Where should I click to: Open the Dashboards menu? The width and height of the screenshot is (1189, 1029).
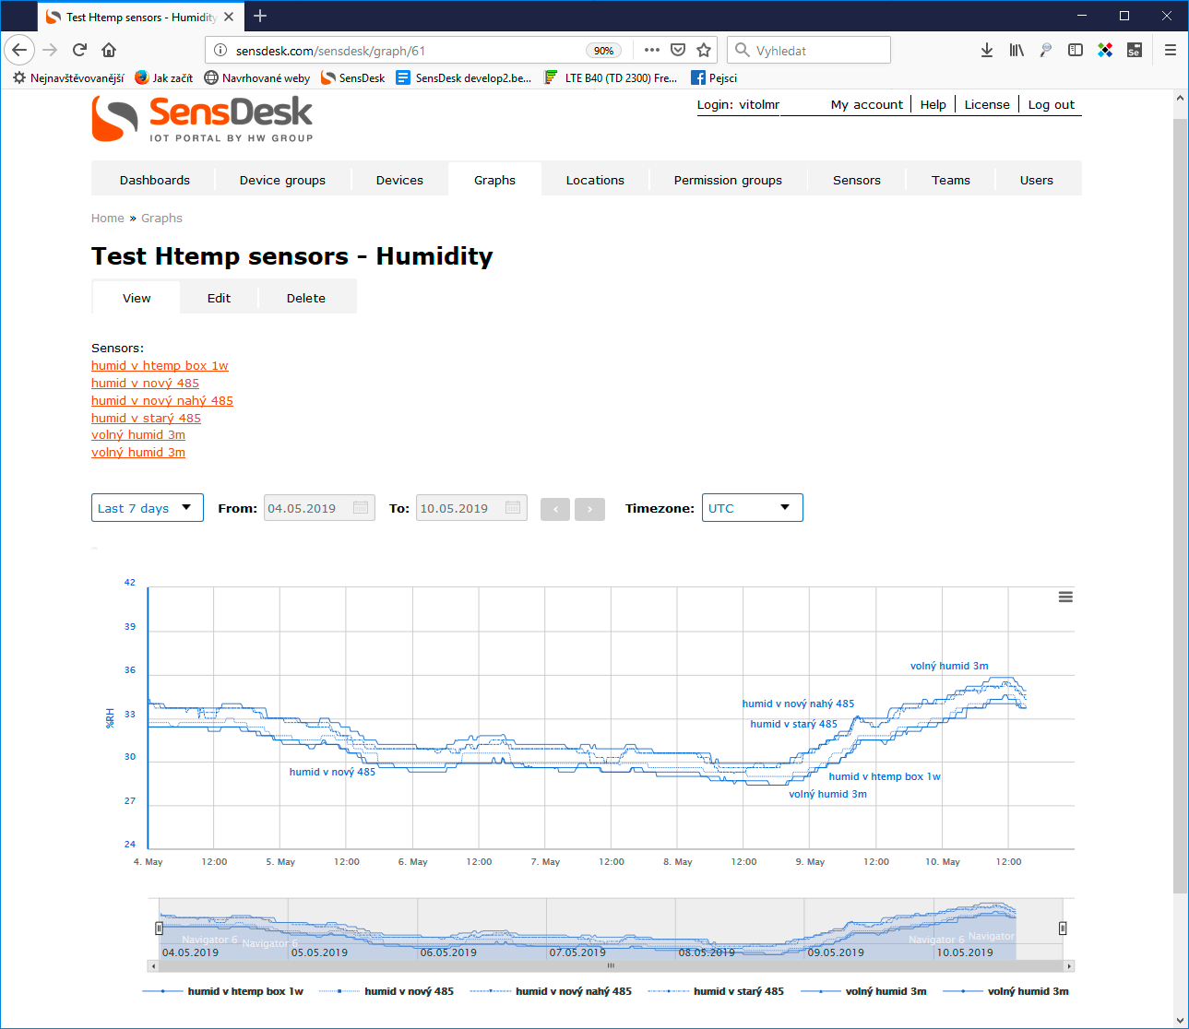(x=155, y=180)
